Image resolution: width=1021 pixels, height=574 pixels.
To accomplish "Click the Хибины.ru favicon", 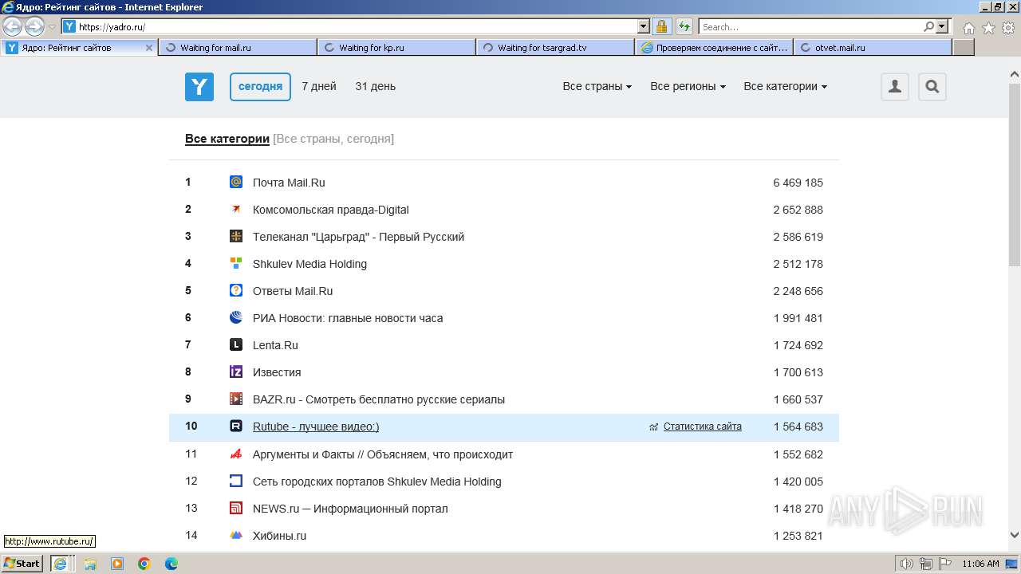I will [x=236, y=535].
